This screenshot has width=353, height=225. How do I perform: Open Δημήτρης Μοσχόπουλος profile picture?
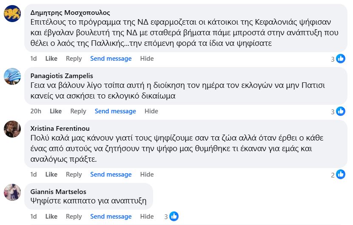click(x=12, y=14)
